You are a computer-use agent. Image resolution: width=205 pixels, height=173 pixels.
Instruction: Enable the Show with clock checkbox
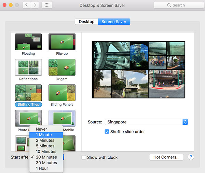pyautogui.click(x=84, y=157)
